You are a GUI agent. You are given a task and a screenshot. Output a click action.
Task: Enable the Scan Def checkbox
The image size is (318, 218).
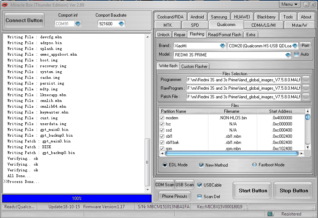click(200, 197)
